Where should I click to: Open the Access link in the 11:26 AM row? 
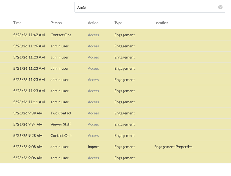click(94, 46)
